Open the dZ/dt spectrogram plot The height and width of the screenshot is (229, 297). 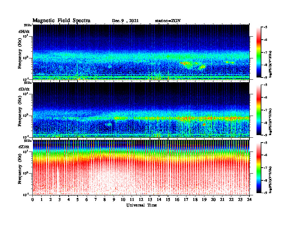click(141, 168)
